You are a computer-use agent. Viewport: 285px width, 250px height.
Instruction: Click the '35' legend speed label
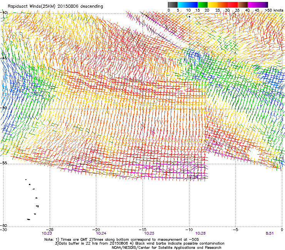pyautogui.click(x=237, y=10)
